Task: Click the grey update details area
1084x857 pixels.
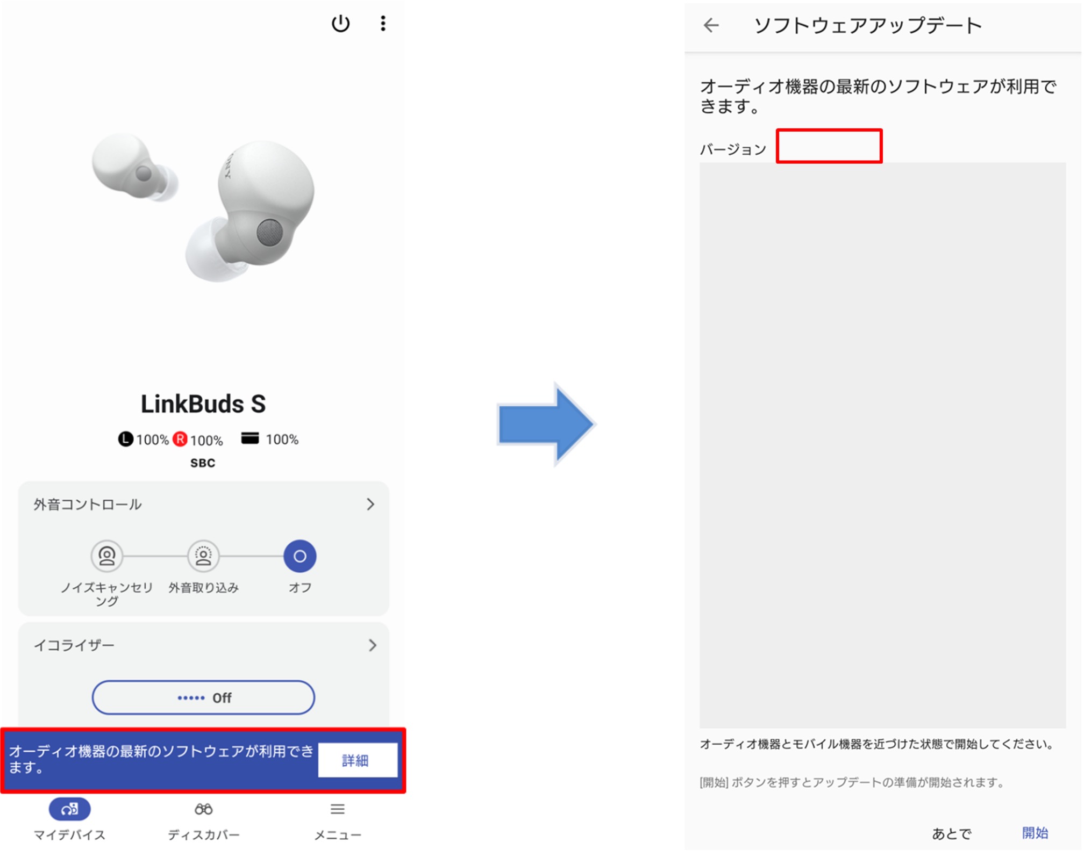Action: pyautogui.click(x=882, y=445)
